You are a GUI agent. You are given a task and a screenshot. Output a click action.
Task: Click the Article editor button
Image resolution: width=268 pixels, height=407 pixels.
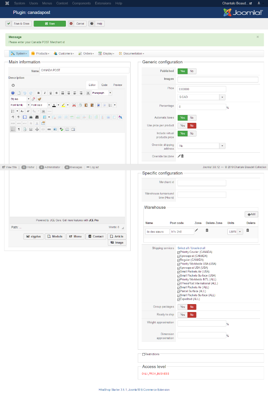[117, 236]
